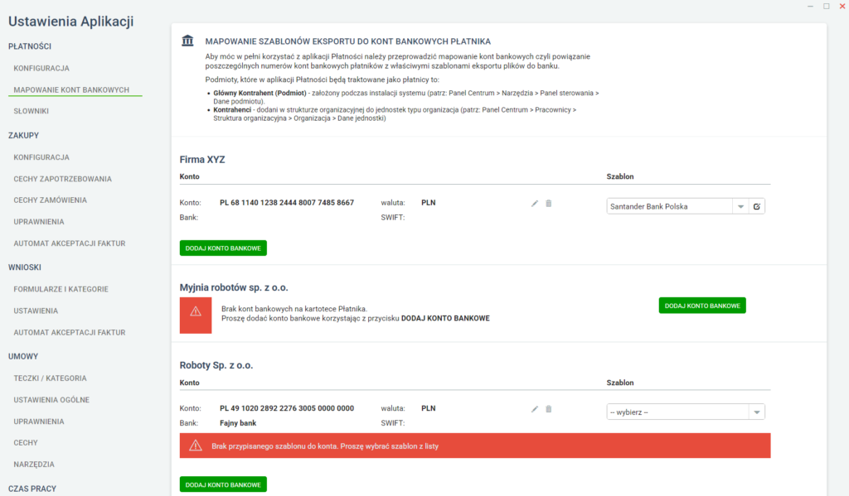The height and width of the screenshot is (496, 849).
Task: Click the Czas pracy section header
Action: coord(32,489)
